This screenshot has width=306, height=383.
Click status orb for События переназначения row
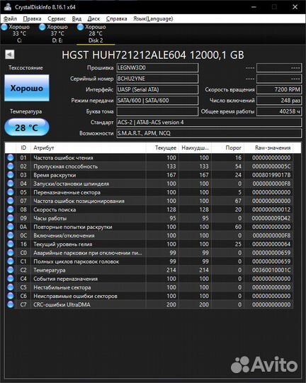tap(11, 279)
